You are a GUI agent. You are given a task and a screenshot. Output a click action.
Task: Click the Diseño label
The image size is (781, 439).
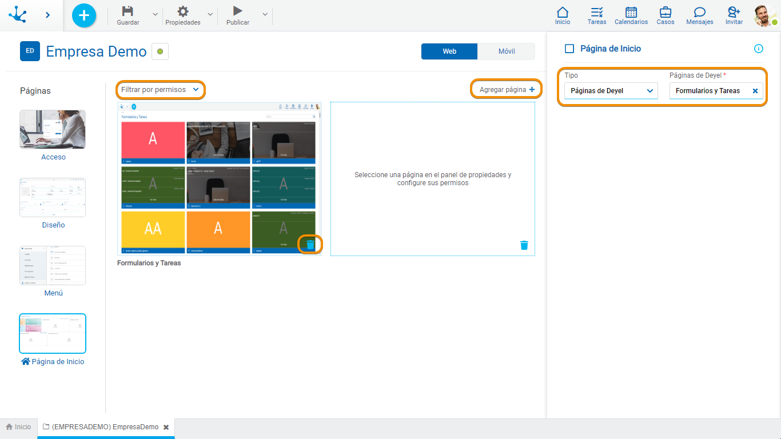pos(53,225)
